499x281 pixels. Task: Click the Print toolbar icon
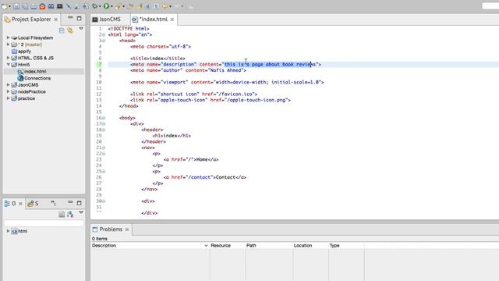(34, 6)
